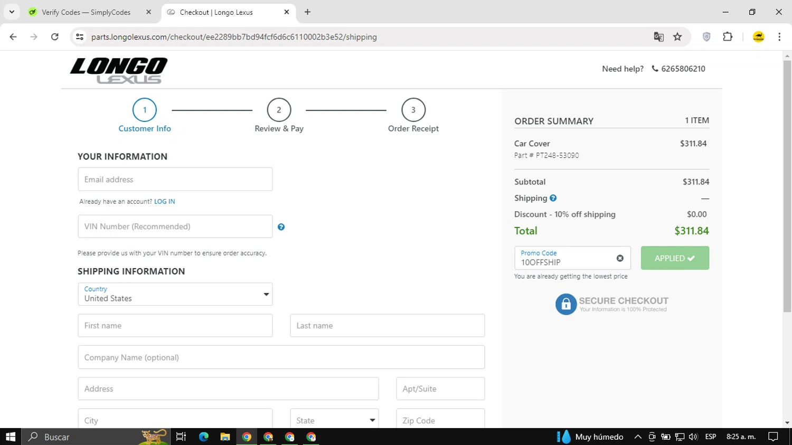Open the Shipping help question icon
This screenshot has height=445, width=792.
click(x=553, y=198)
